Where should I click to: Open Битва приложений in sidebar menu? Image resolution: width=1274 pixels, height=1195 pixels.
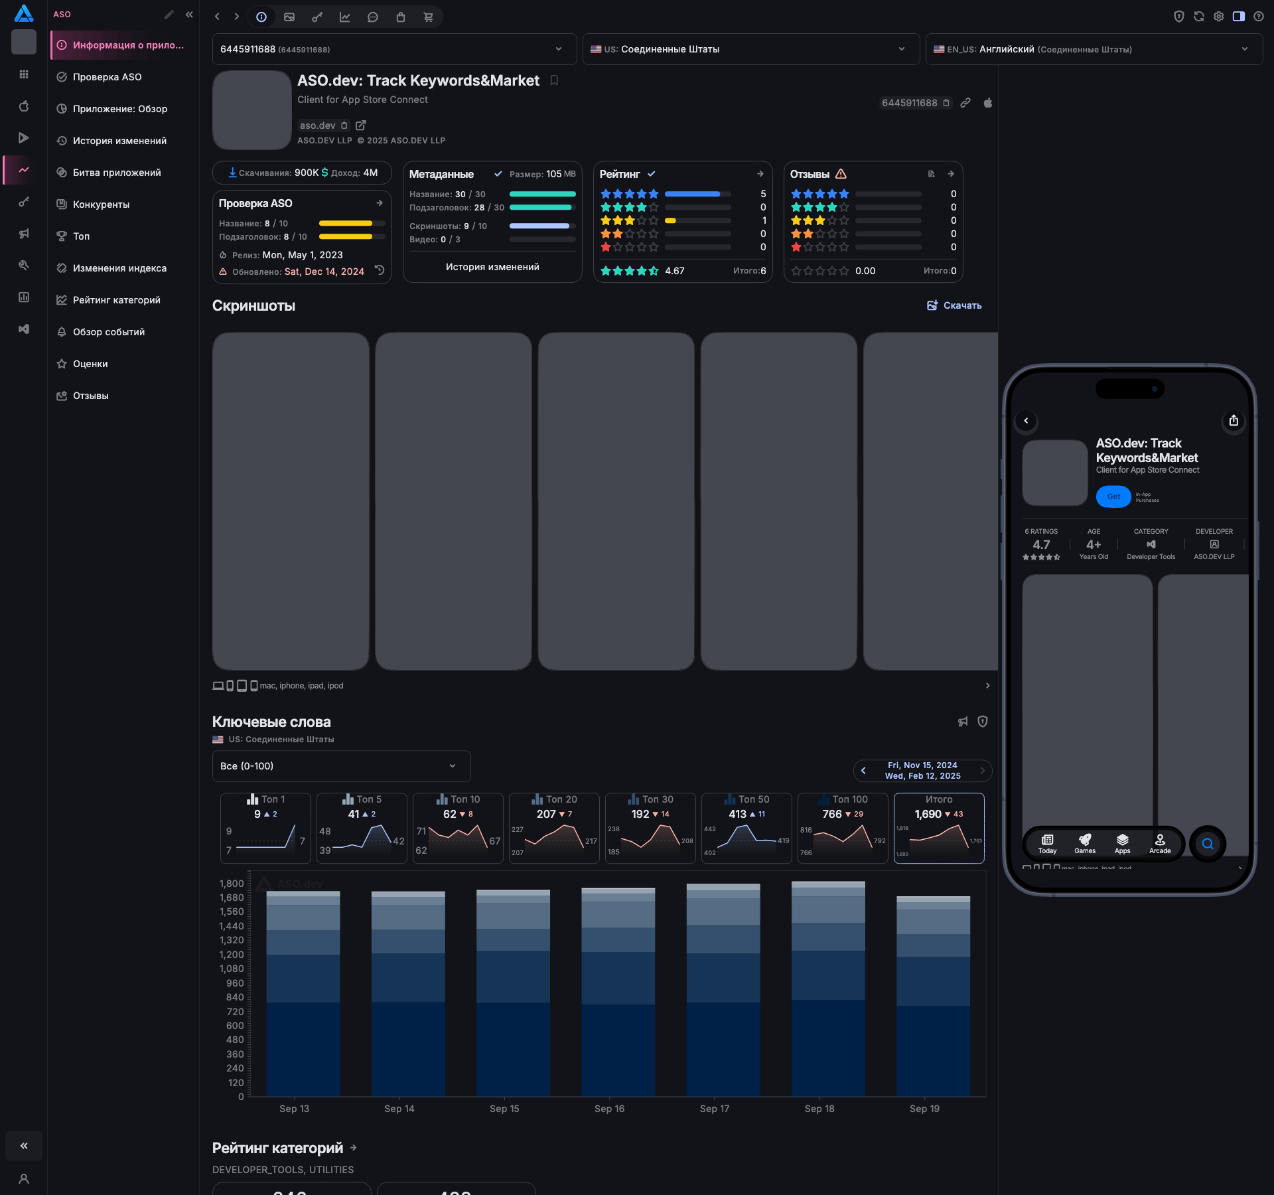pos(124,173)
